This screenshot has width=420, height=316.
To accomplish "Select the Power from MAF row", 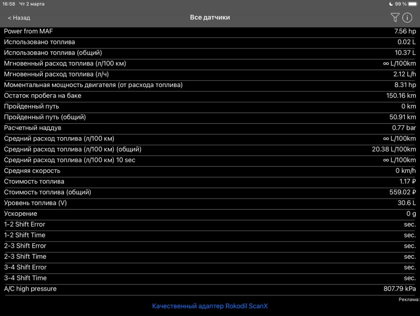I will [x=210, y=31].
